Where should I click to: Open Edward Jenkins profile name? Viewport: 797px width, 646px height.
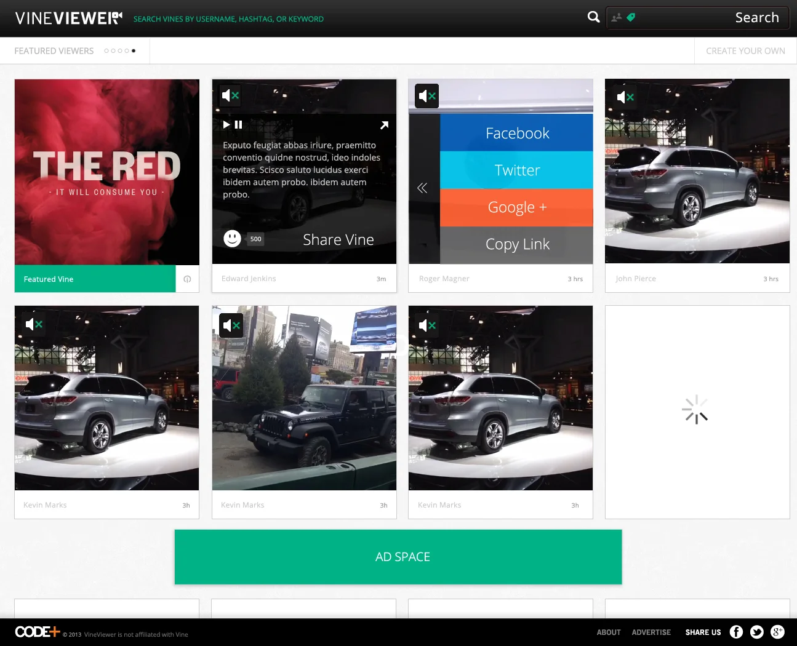(249, 279)
